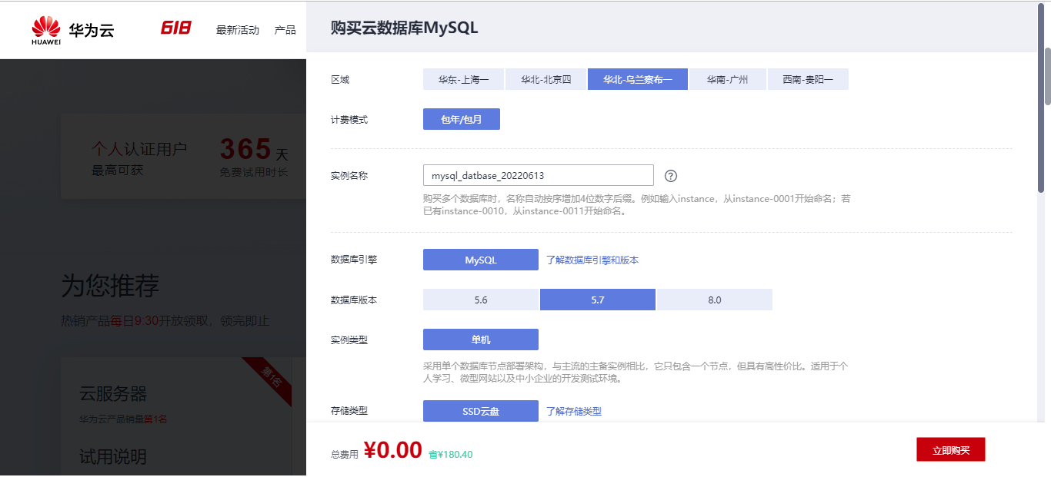Click the 实例名称 label
This screenshot has width=1051, height=477.
tap(349, 176)
